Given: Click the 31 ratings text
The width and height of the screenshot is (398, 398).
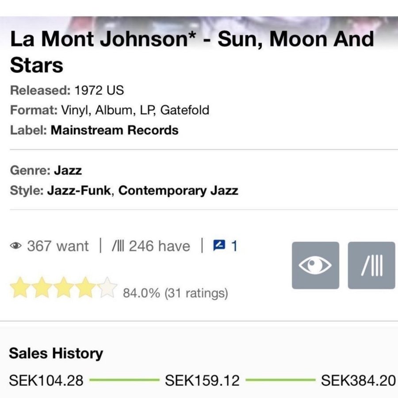Looking at the screenshot, I should [196, 293].
